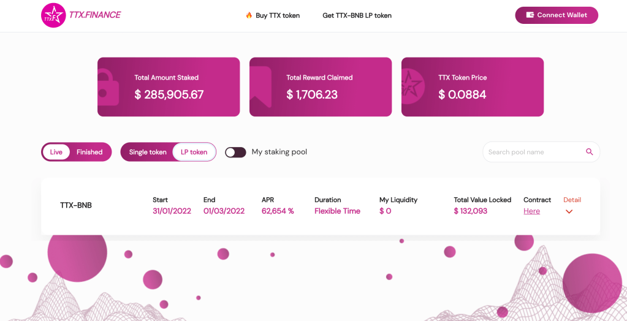Click the magnifier search icon
Image resolution: width=627 pixels, height=321 pixels.
(590, 152)
